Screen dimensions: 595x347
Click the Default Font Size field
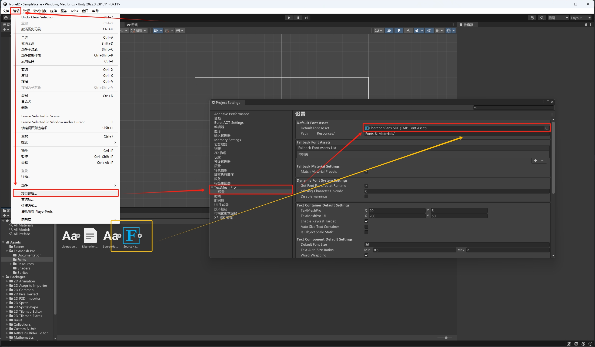(x=457, y=245)
